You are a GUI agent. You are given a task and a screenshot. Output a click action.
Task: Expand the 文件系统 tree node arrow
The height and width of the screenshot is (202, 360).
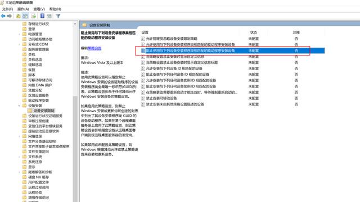click(x=19, y=157)
